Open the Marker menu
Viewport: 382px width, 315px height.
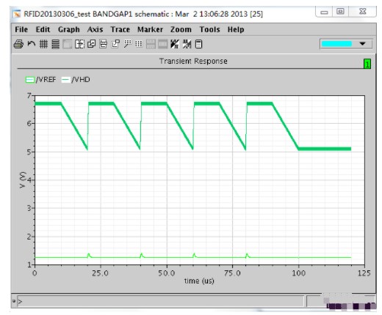coord(150,29)
